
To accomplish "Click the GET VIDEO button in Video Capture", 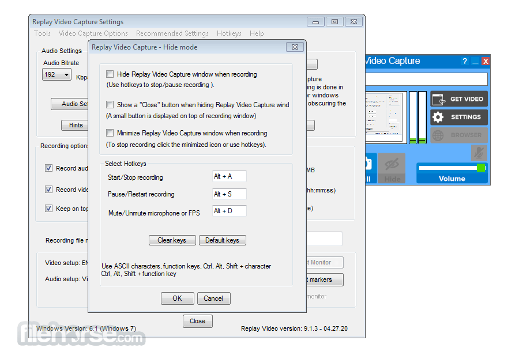I will point(459,99).
